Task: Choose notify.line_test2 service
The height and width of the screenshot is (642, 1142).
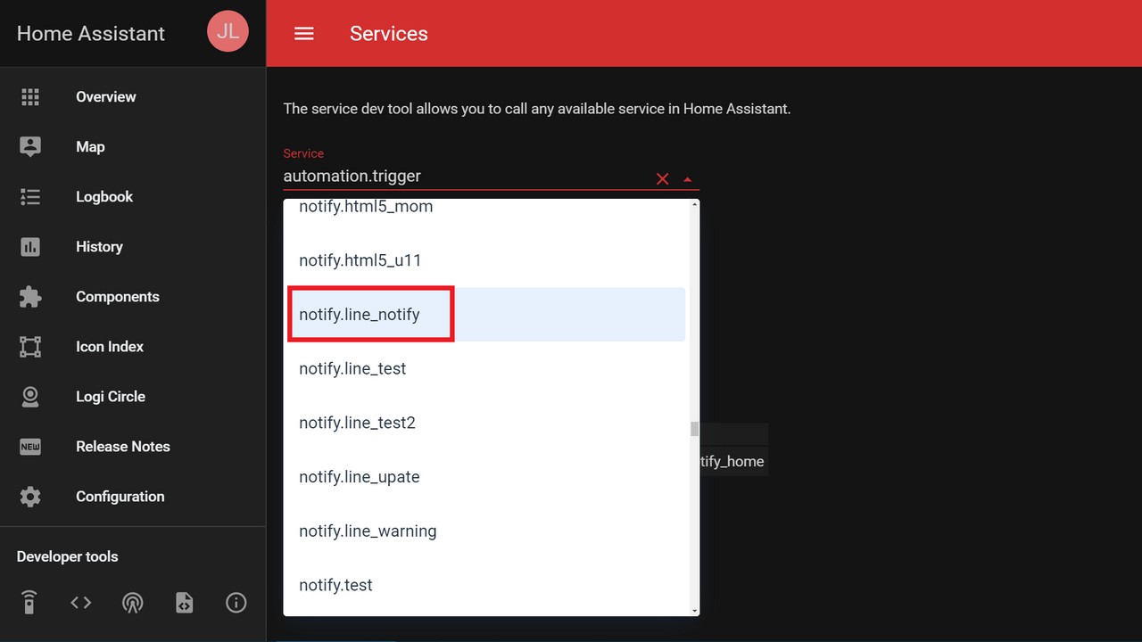Action: click(x=484, y=423)
